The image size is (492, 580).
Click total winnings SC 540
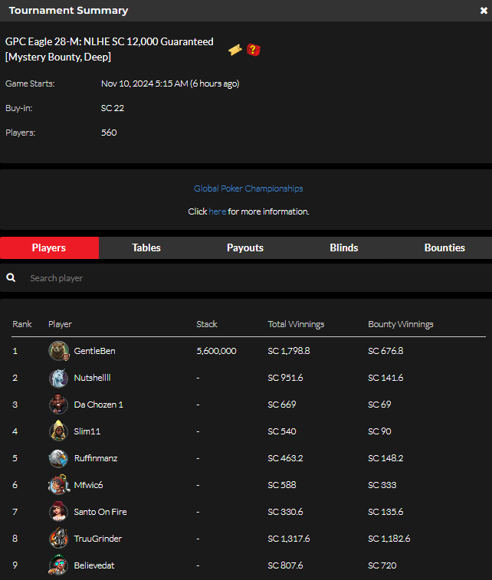click(282, 431)
